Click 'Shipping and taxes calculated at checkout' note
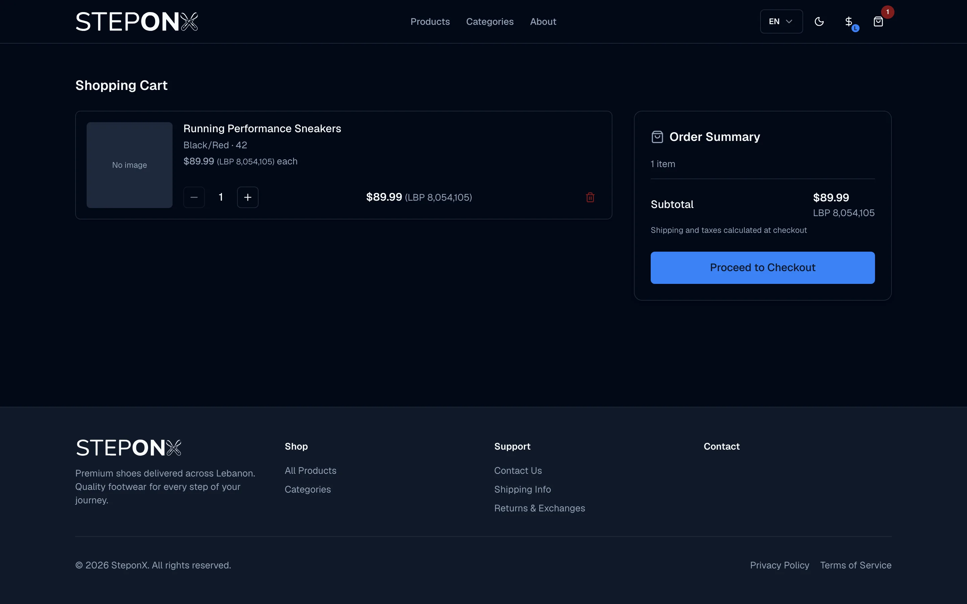The height and width of the screenshot is (604, 967). 729,230
